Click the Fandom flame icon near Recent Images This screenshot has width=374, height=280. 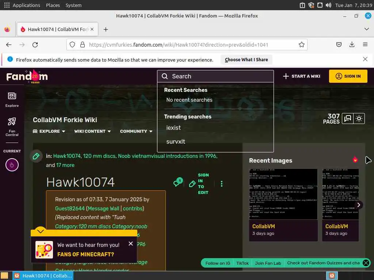(x=355, y=159)
